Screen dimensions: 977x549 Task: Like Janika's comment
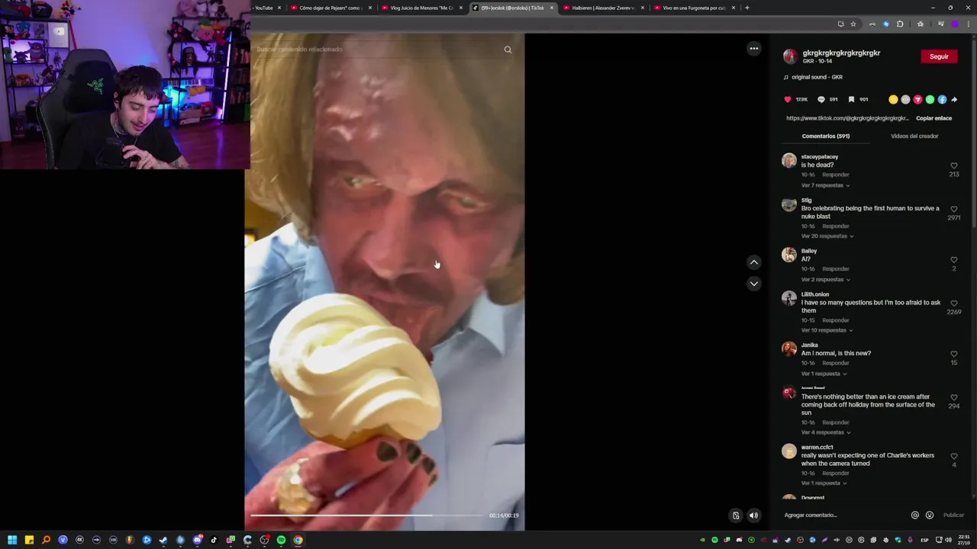[x=954, y=355]
